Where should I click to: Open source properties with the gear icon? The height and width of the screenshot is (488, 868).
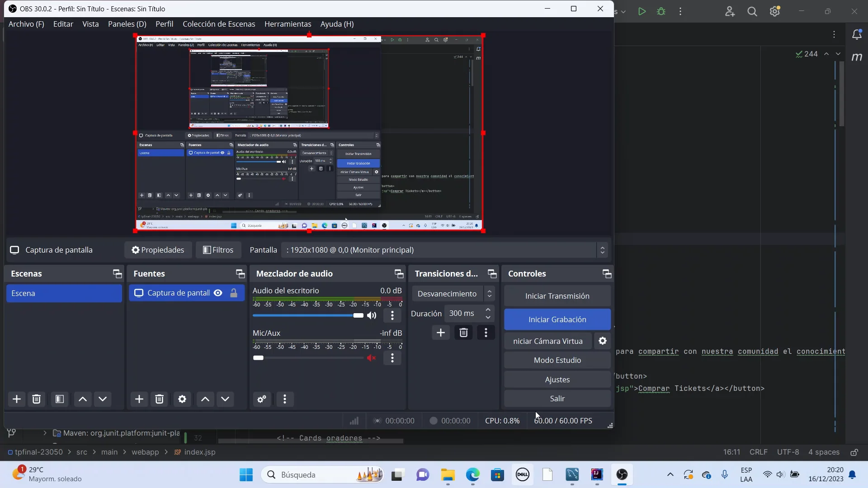click(182, 399)
